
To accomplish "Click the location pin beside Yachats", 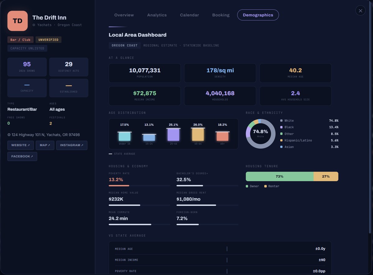I will (x=34, y=25).
